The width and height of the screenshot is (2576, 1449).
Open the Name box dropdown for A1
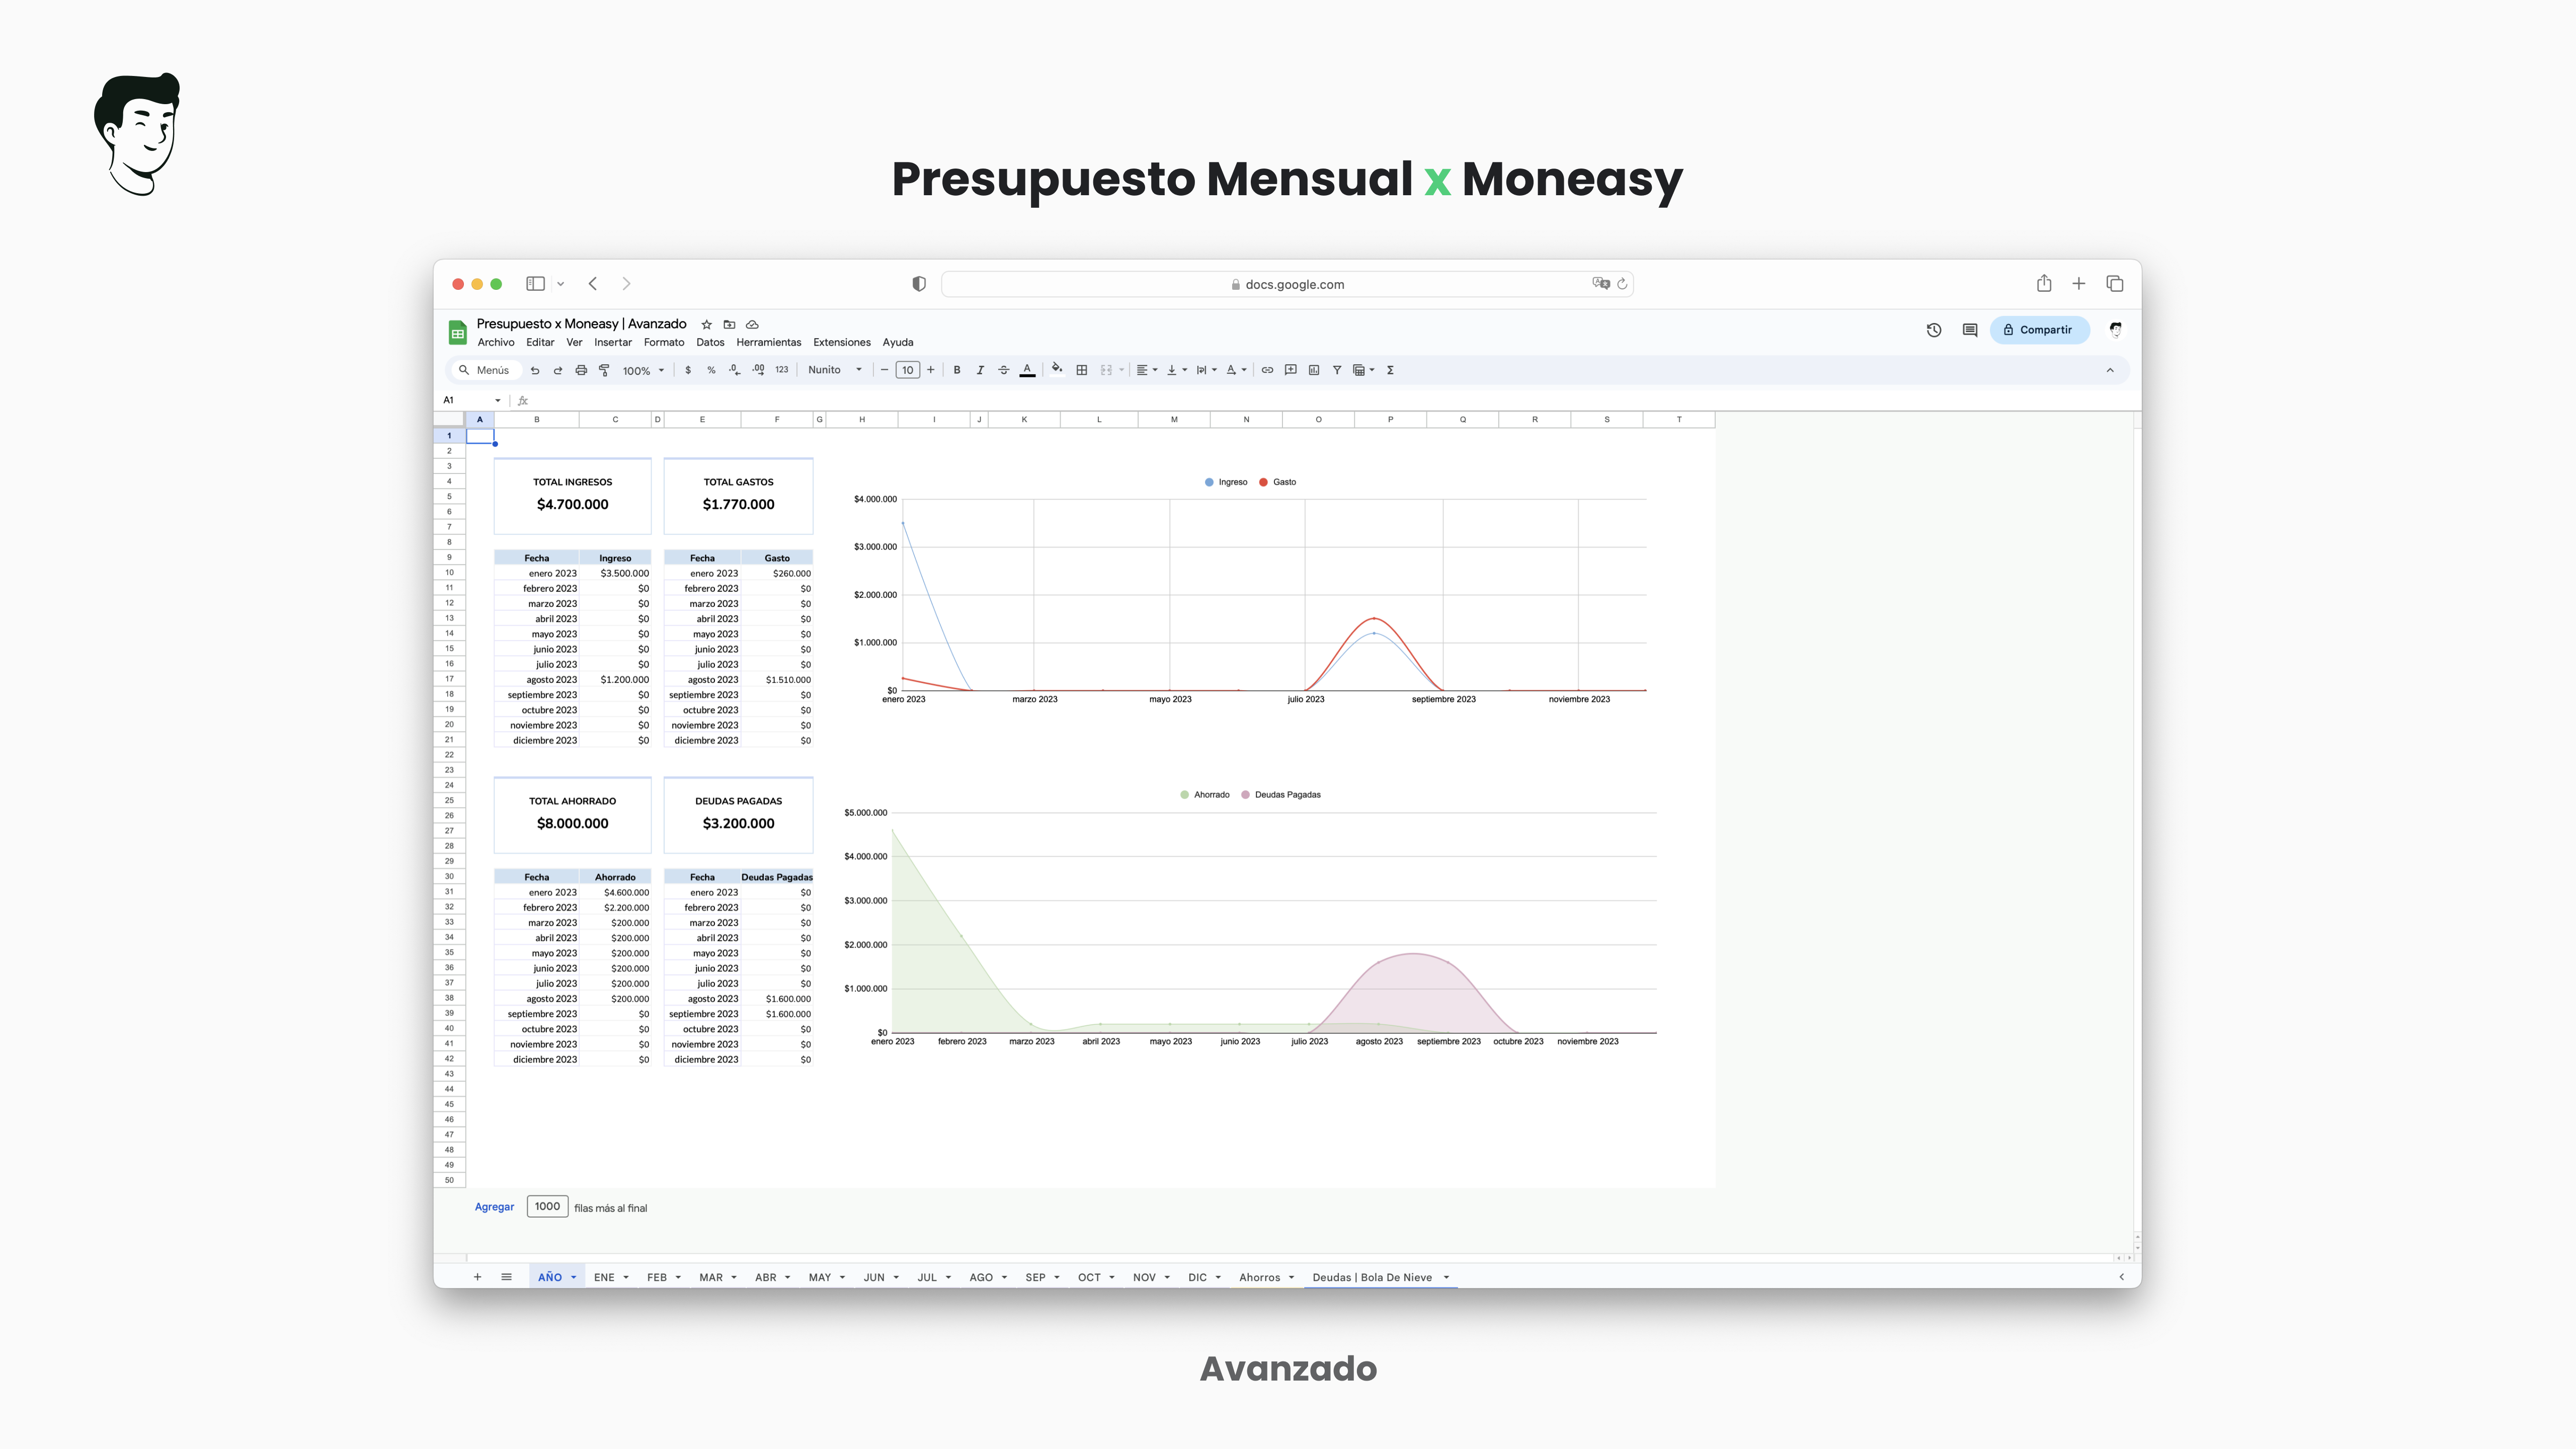[x=497, y=400]
